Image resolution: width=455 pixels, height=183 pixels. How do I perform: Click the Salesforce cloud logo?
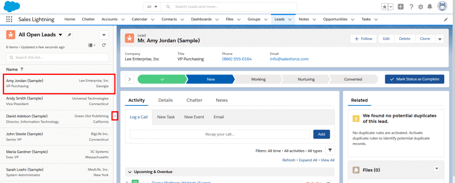pos(12,6)
